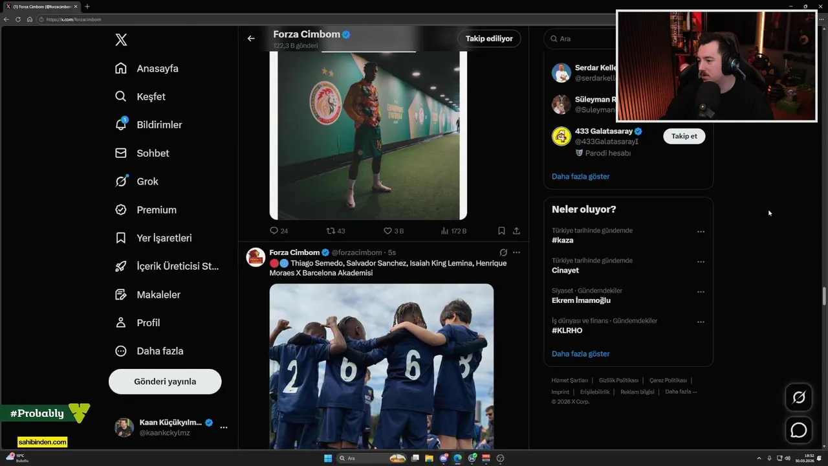Open Keşfet in the sidebar

tap(140, 96)
